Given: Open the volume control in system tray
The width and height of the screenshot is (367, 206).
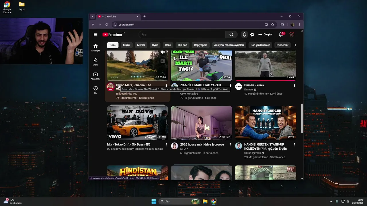Looking at the screenshot, I should click(348, 201).
